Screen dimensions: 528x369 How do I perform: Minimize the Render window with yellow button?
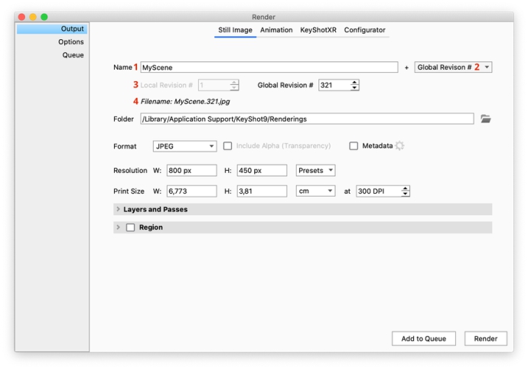(33, 17)
